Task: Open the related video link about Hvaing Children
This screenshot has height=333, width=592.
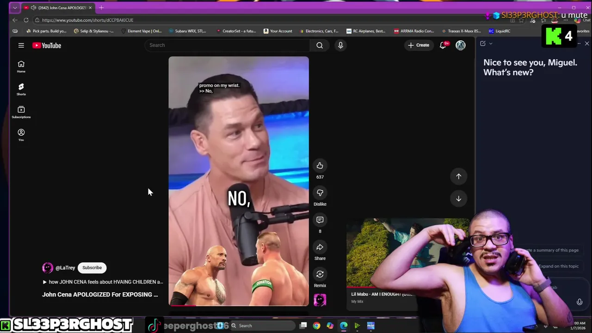Action: (103, 282)
